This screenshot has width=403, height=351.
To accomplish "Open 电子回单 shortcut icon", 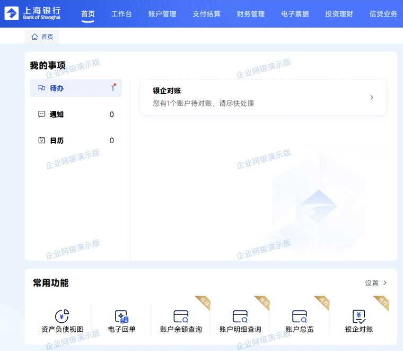I will point(121,317).
